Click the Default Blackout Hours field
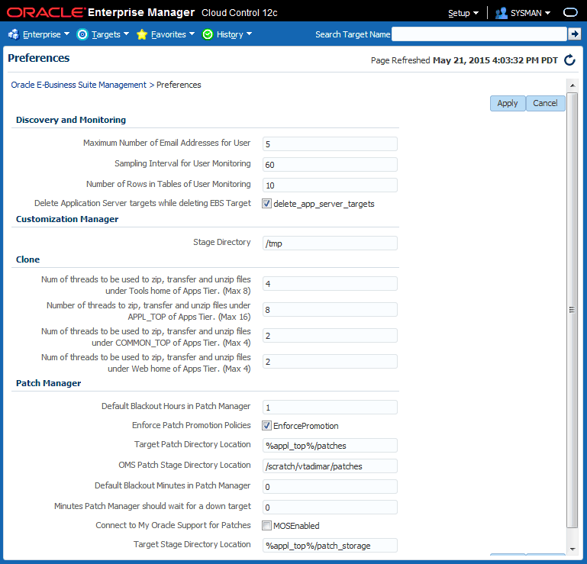The height and width of the screenshot is (564, 587). (330, 408)
